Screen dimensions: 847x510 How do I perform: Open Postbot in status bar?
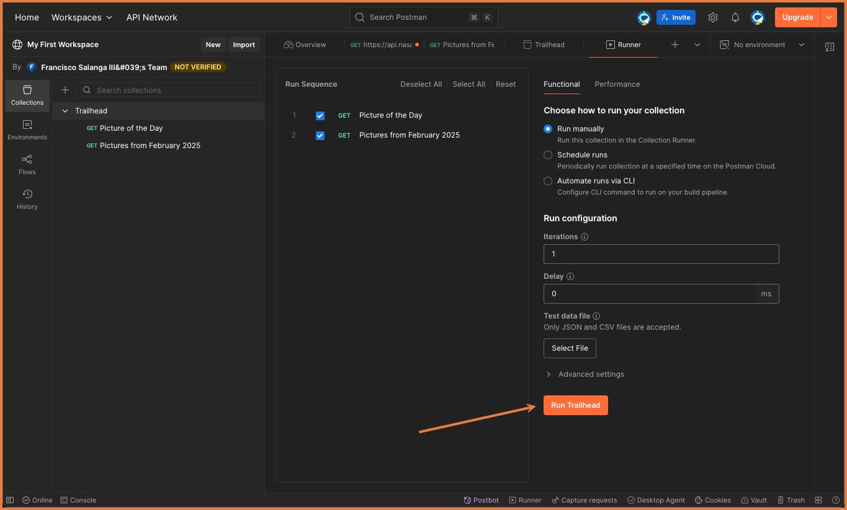482,500
